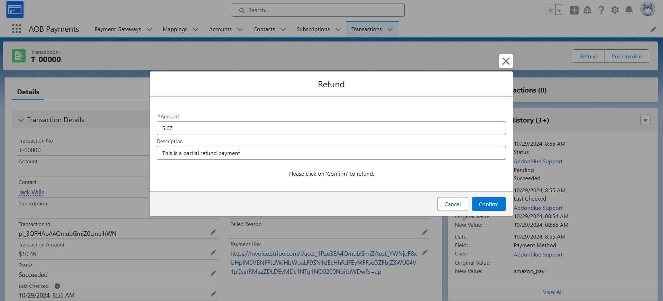Click View All in history panel
Screen dimensions: 663x301
coord(553,292)
